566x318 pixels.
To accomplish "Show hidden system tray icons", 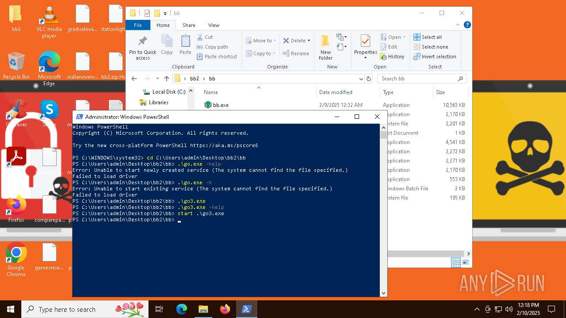I will [x=477, y=309].
